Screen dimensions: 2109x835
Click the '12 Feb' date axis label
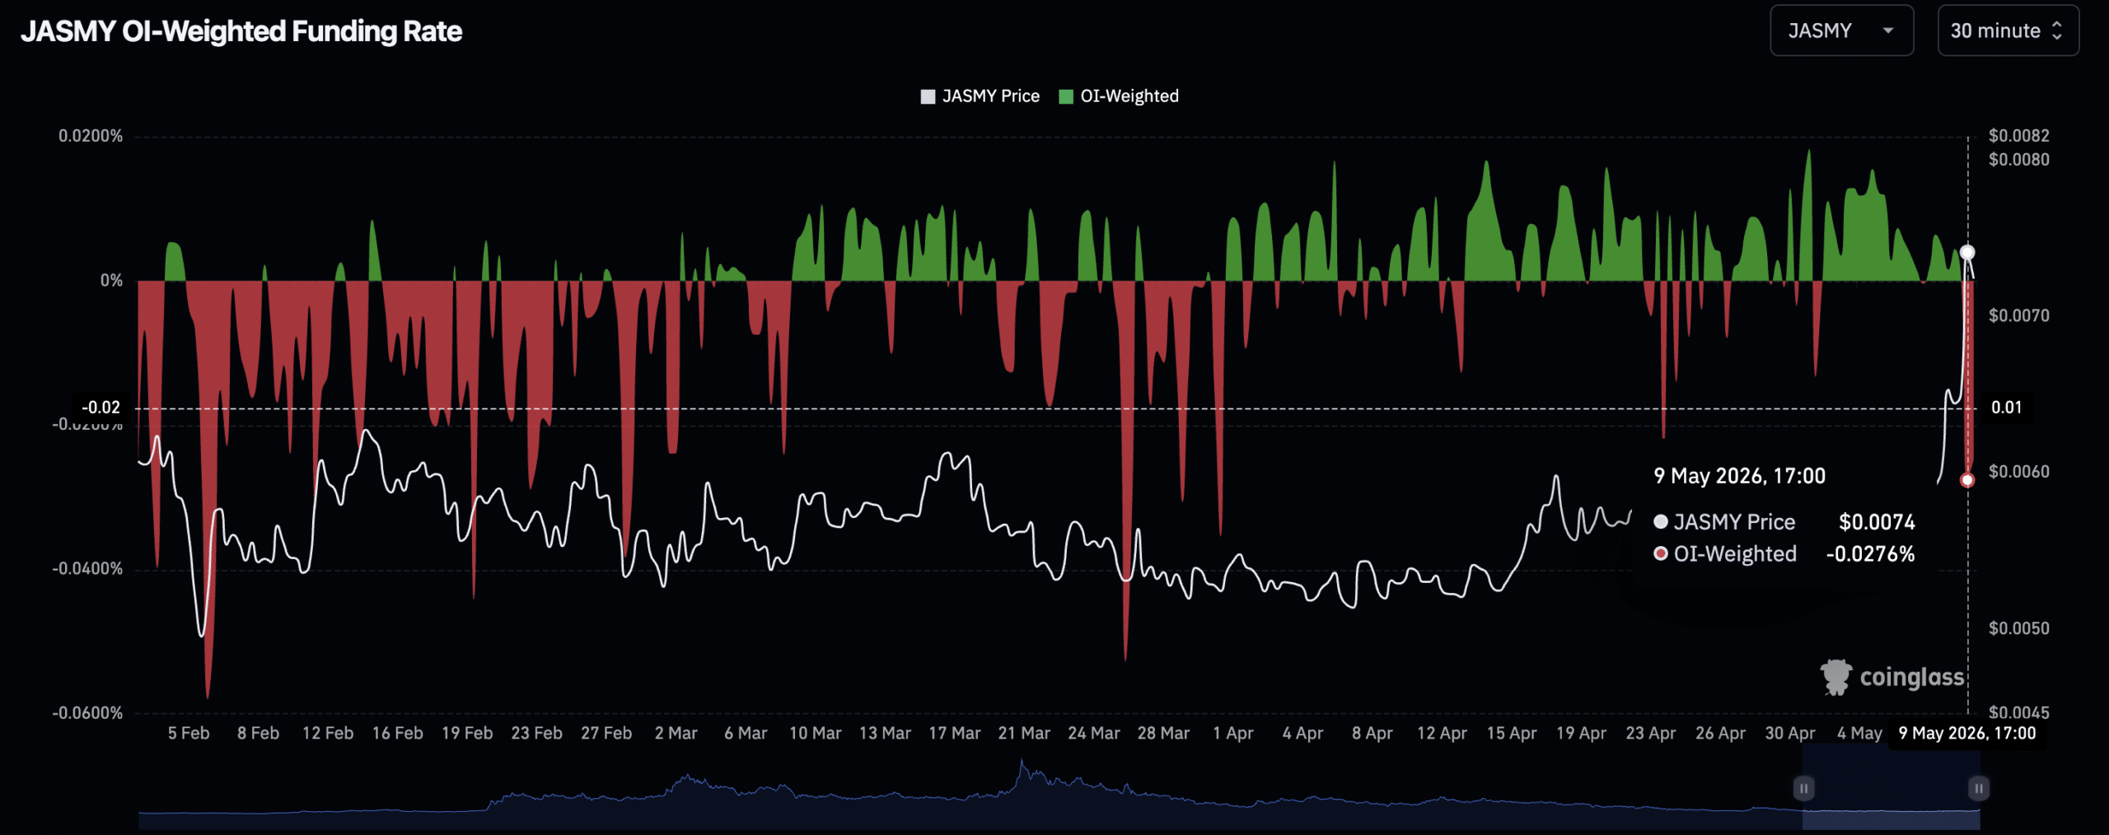(x=328, y=733)
